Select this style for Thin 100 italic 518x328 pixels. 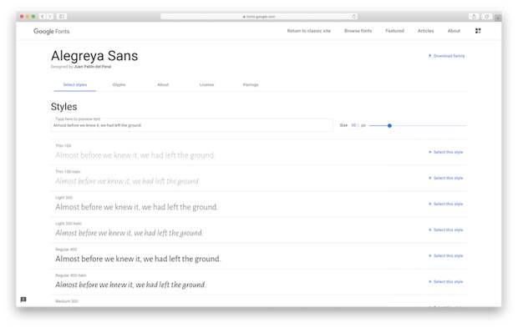point(445,179)
